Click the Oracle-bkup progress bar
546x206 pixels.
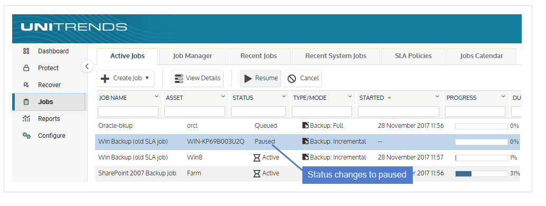pyautogui.click(x=481, y=126)
